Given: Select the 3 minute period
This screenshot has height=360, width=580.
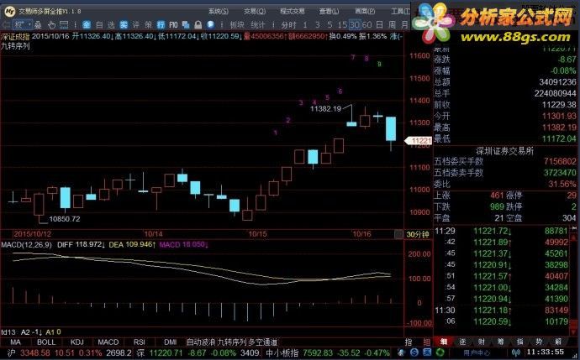Looking at the screenshot, I should click(x=317, y=24).
